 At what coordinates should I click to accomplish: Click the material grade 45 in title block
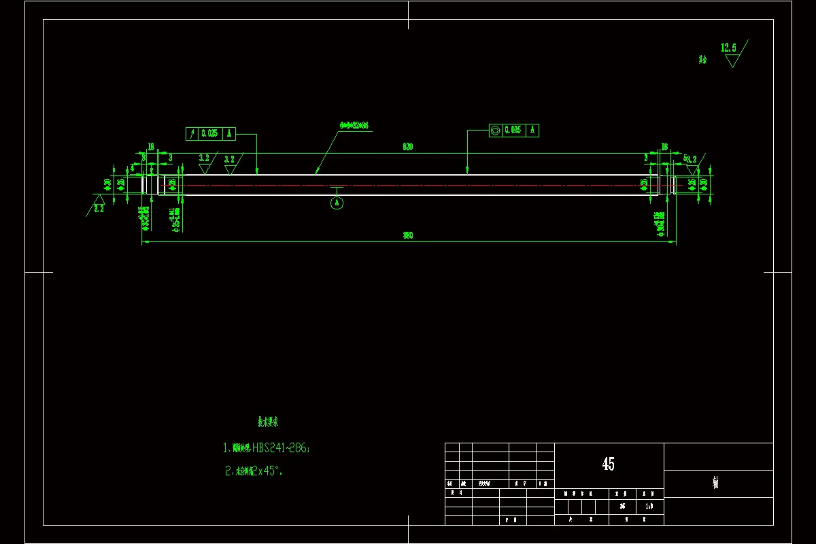click(609, 464)
